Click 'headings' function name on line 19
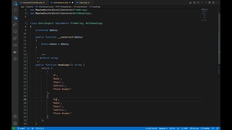 (63, 65)
